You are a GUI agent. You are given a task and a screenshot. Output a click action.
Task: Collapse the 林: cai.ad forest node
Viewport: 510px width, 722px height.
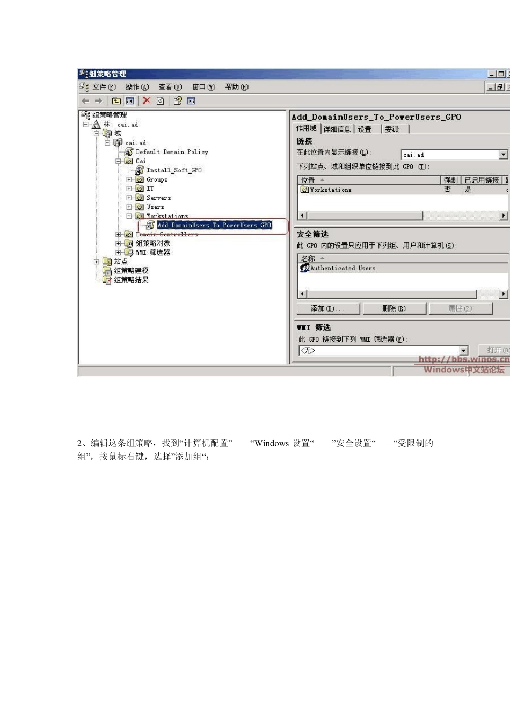tap(86, 125)
